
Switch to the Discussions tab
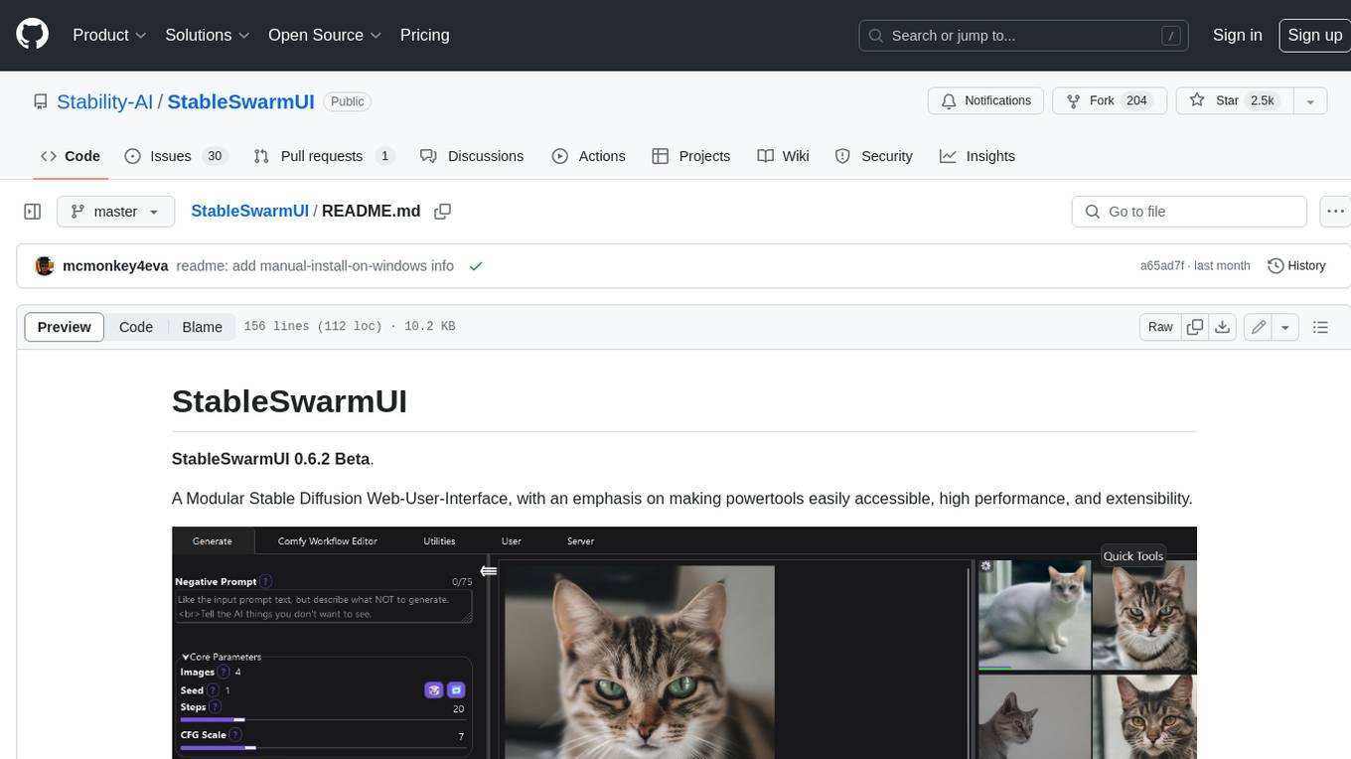(x=471, y=156)
